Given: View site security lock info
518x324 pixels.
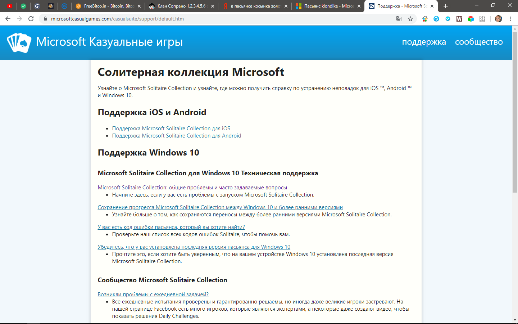Looking at the screenshot, I should point(45,19).
